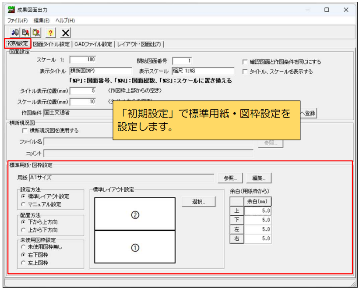The width and height of the screenshot is (359, 289).
Task: Close the 成果図面出力 window
Action: click(346, 10)
